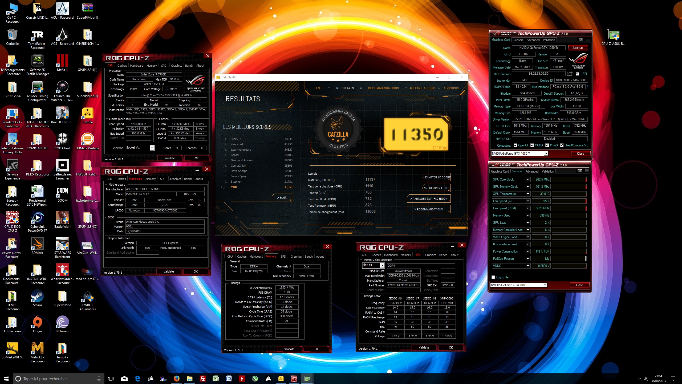
Task: Open the GPU-Z_ASUS_R... desktop icon
Action: [x=613, y=37]
